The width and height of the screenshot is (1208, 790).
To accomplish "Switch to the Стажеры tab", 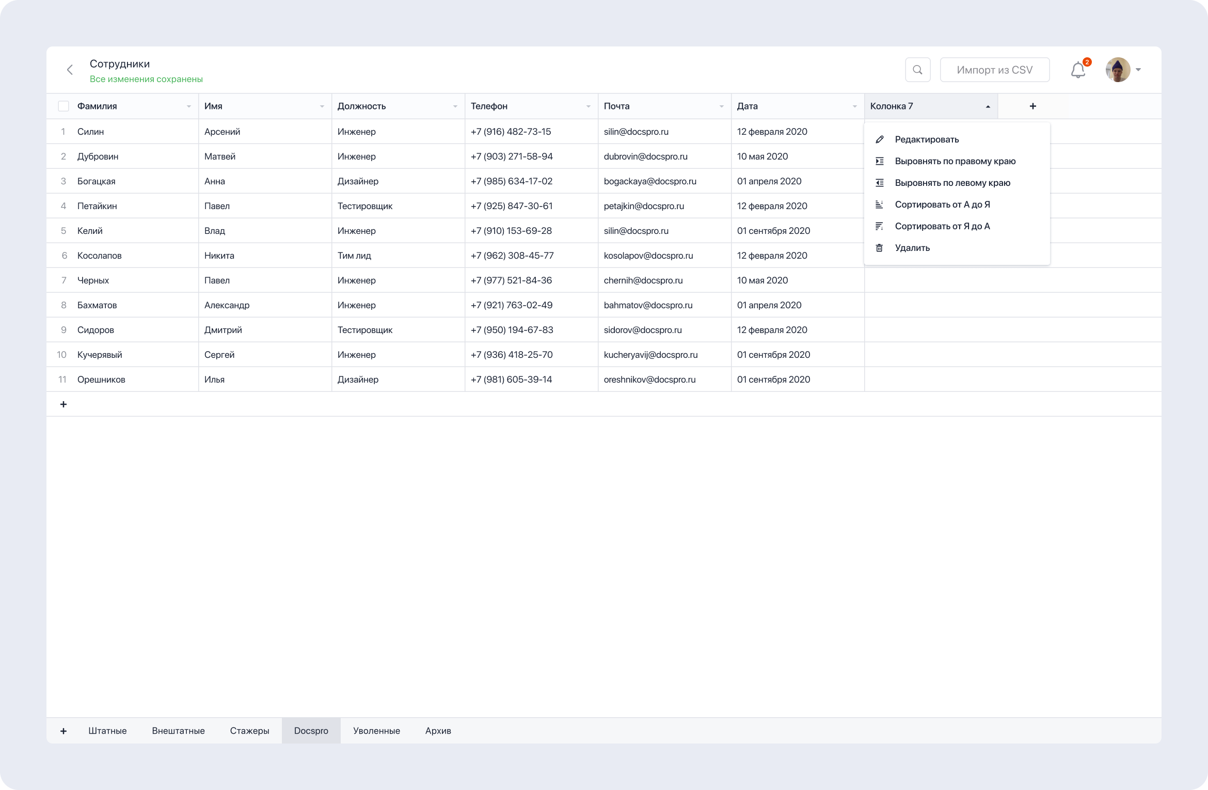I will coord(249,731).
